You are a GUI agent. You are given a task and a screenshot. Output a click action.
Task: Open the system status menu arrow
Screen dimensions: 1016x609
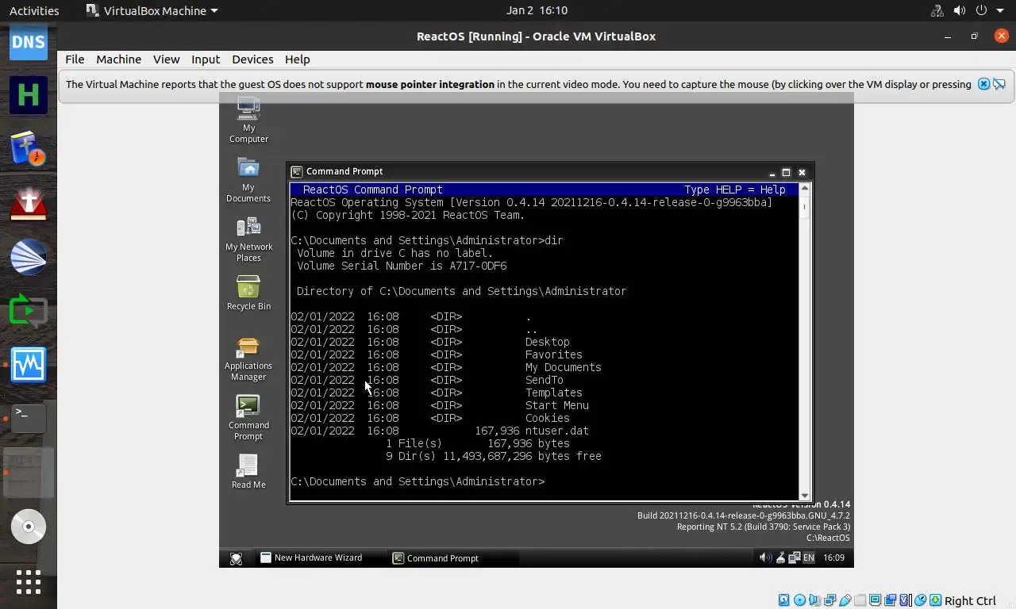pyautogui.click(x=1002, y=10)
